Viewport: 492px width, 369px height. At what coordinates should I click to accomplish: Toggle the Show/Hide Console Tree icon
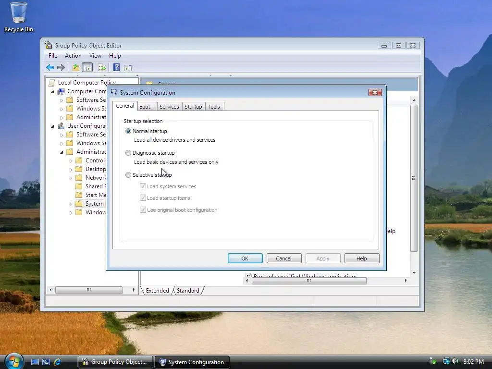pos(87,67)
